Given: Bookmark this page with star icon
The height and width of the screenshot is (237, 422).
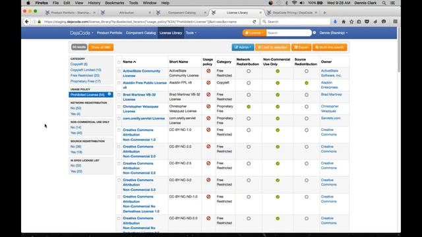Looking at the screenshot, I should tap(351, 22).
